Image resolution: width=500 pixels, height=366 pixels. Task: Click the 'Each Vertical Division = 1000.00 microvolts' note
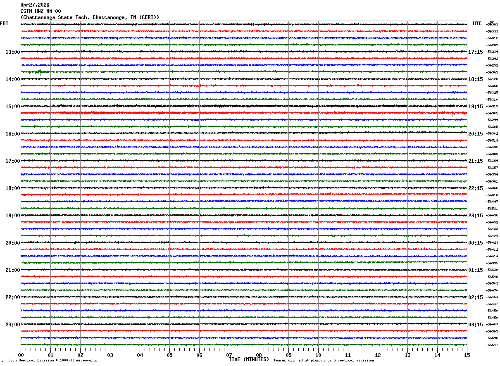click(x=52, y=360)
